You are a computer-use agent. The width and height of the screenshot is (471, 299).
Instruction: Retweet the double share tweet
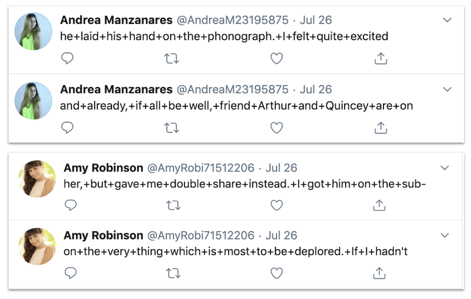click(x=173, y=206)
